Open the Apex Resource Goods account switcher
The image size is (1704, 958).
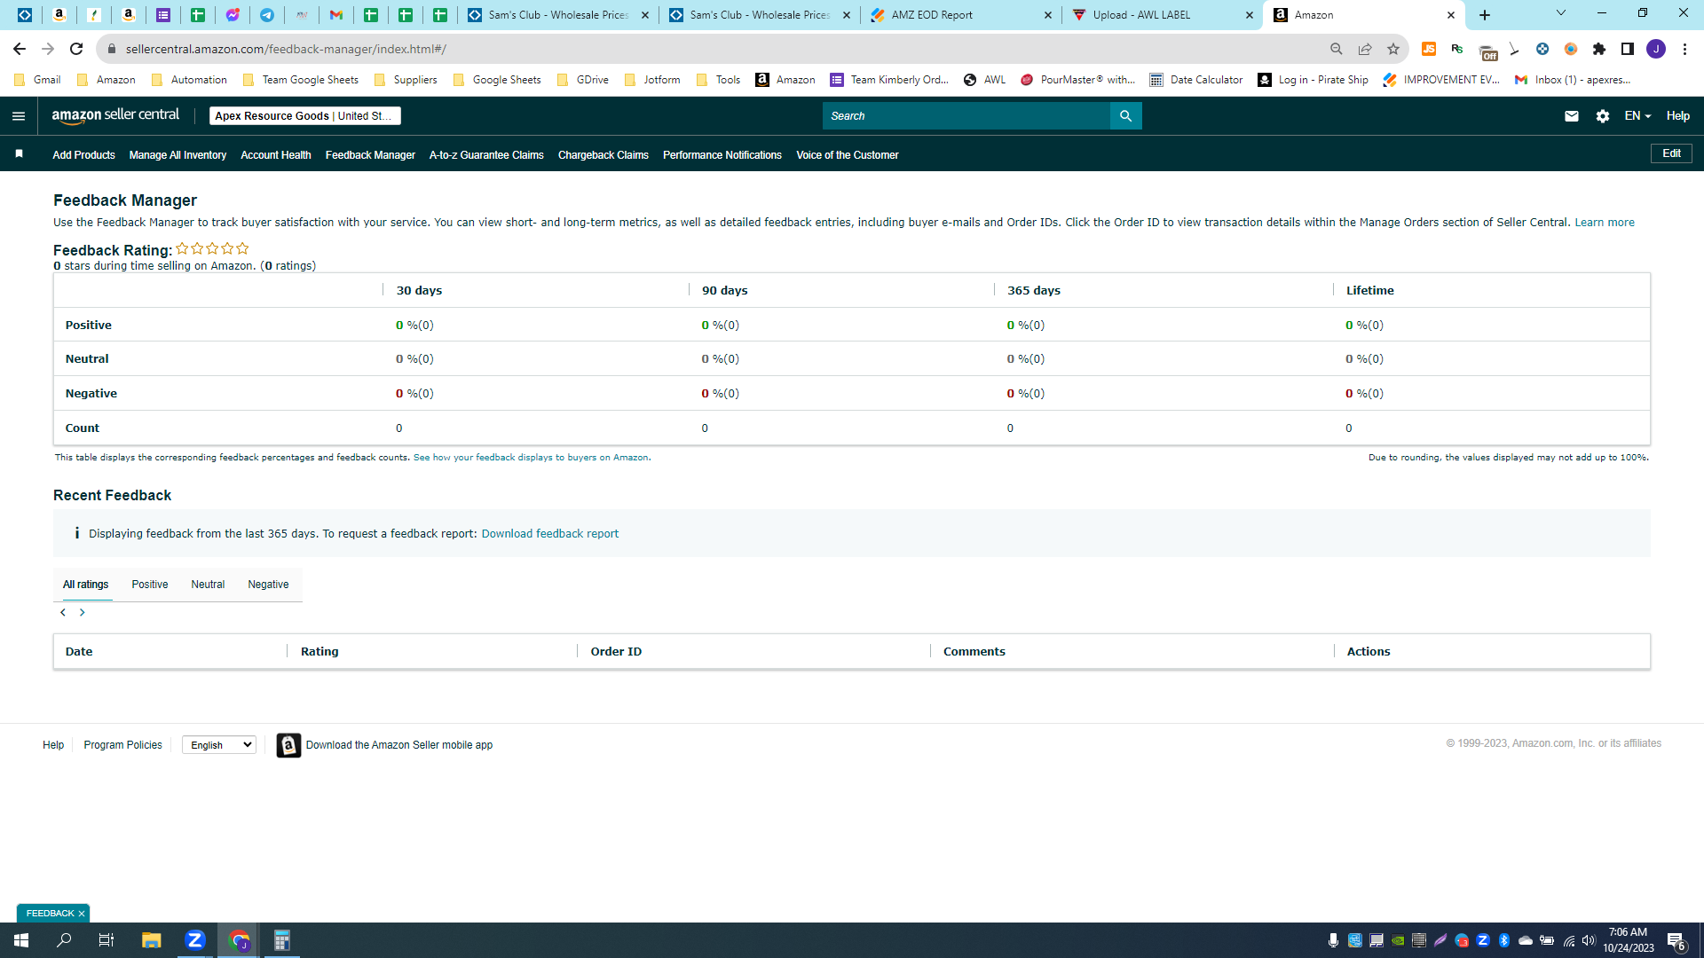[x=305, y=116]
